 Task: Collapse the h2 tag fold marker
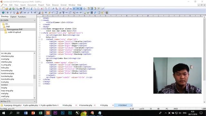tap(42, 29)
